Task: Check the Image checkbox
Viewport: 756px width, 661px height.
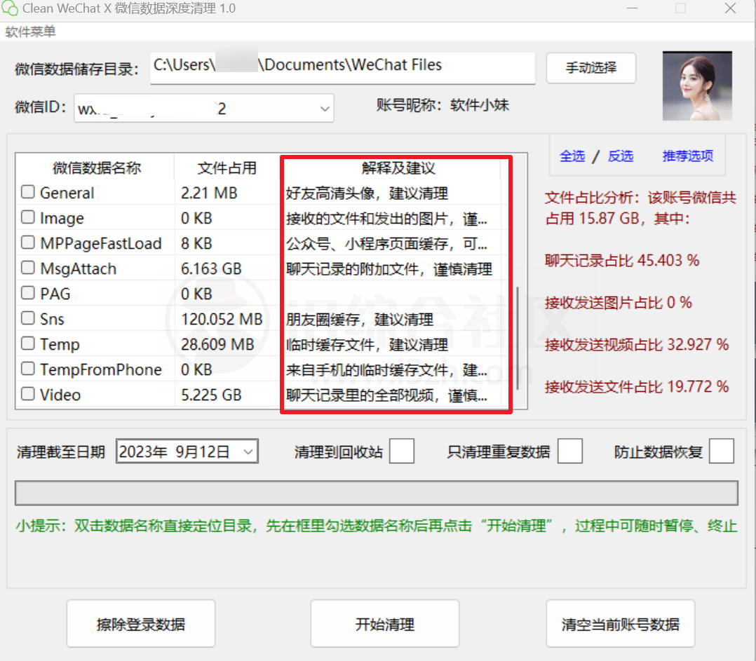Action: pos(28,217)
